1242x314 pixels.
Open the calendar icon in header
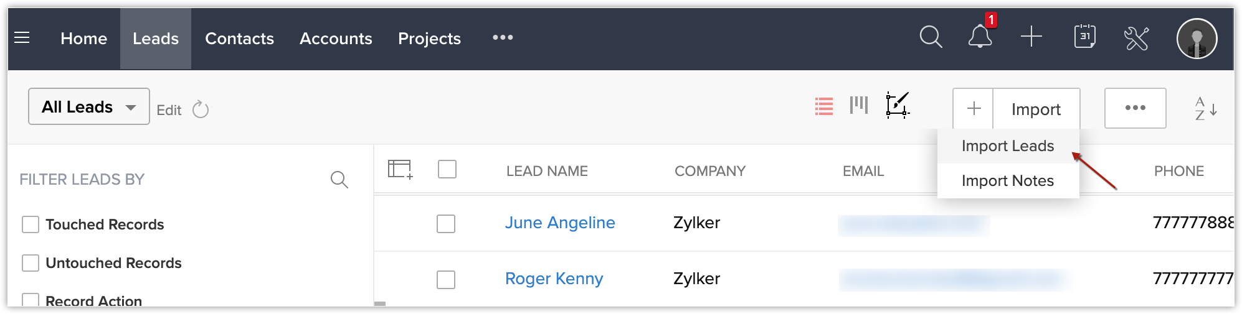[x=1084, y=37]
